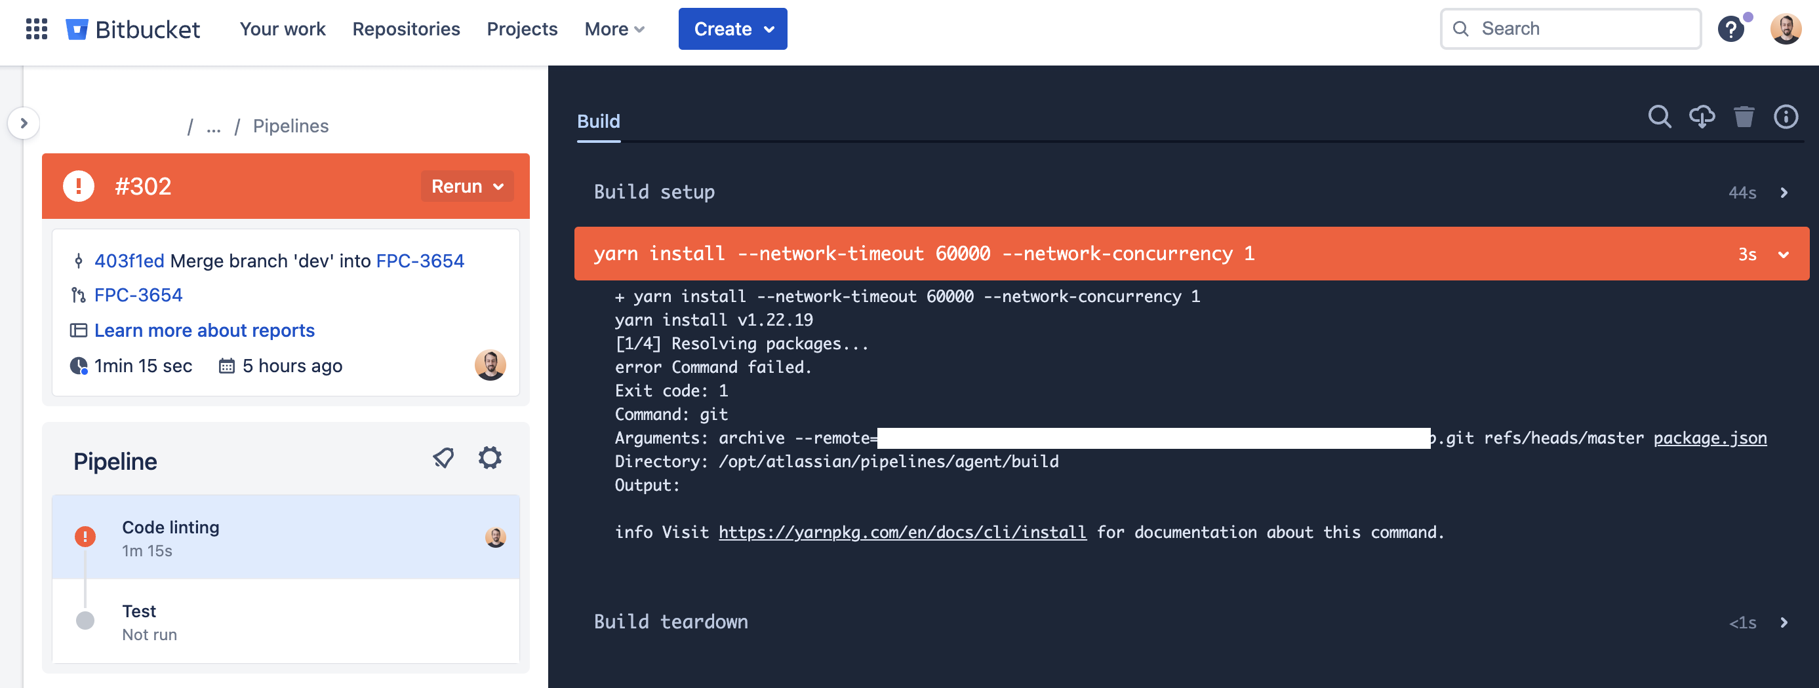Click the breadcrumb ellipsis
Viewport: 1819px width, 688px height.
pyautogui.click(x=213, y=126)
